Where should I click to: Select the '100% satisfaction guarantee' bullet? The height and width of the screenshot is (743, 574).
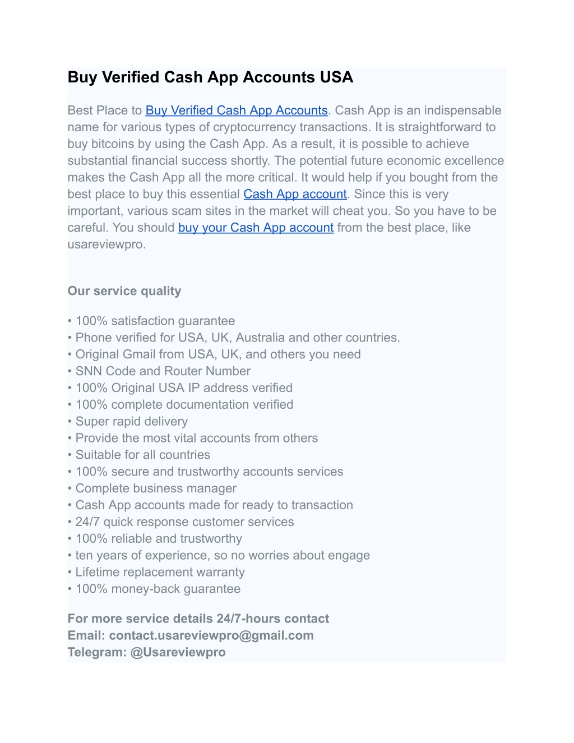pos(151,321)
